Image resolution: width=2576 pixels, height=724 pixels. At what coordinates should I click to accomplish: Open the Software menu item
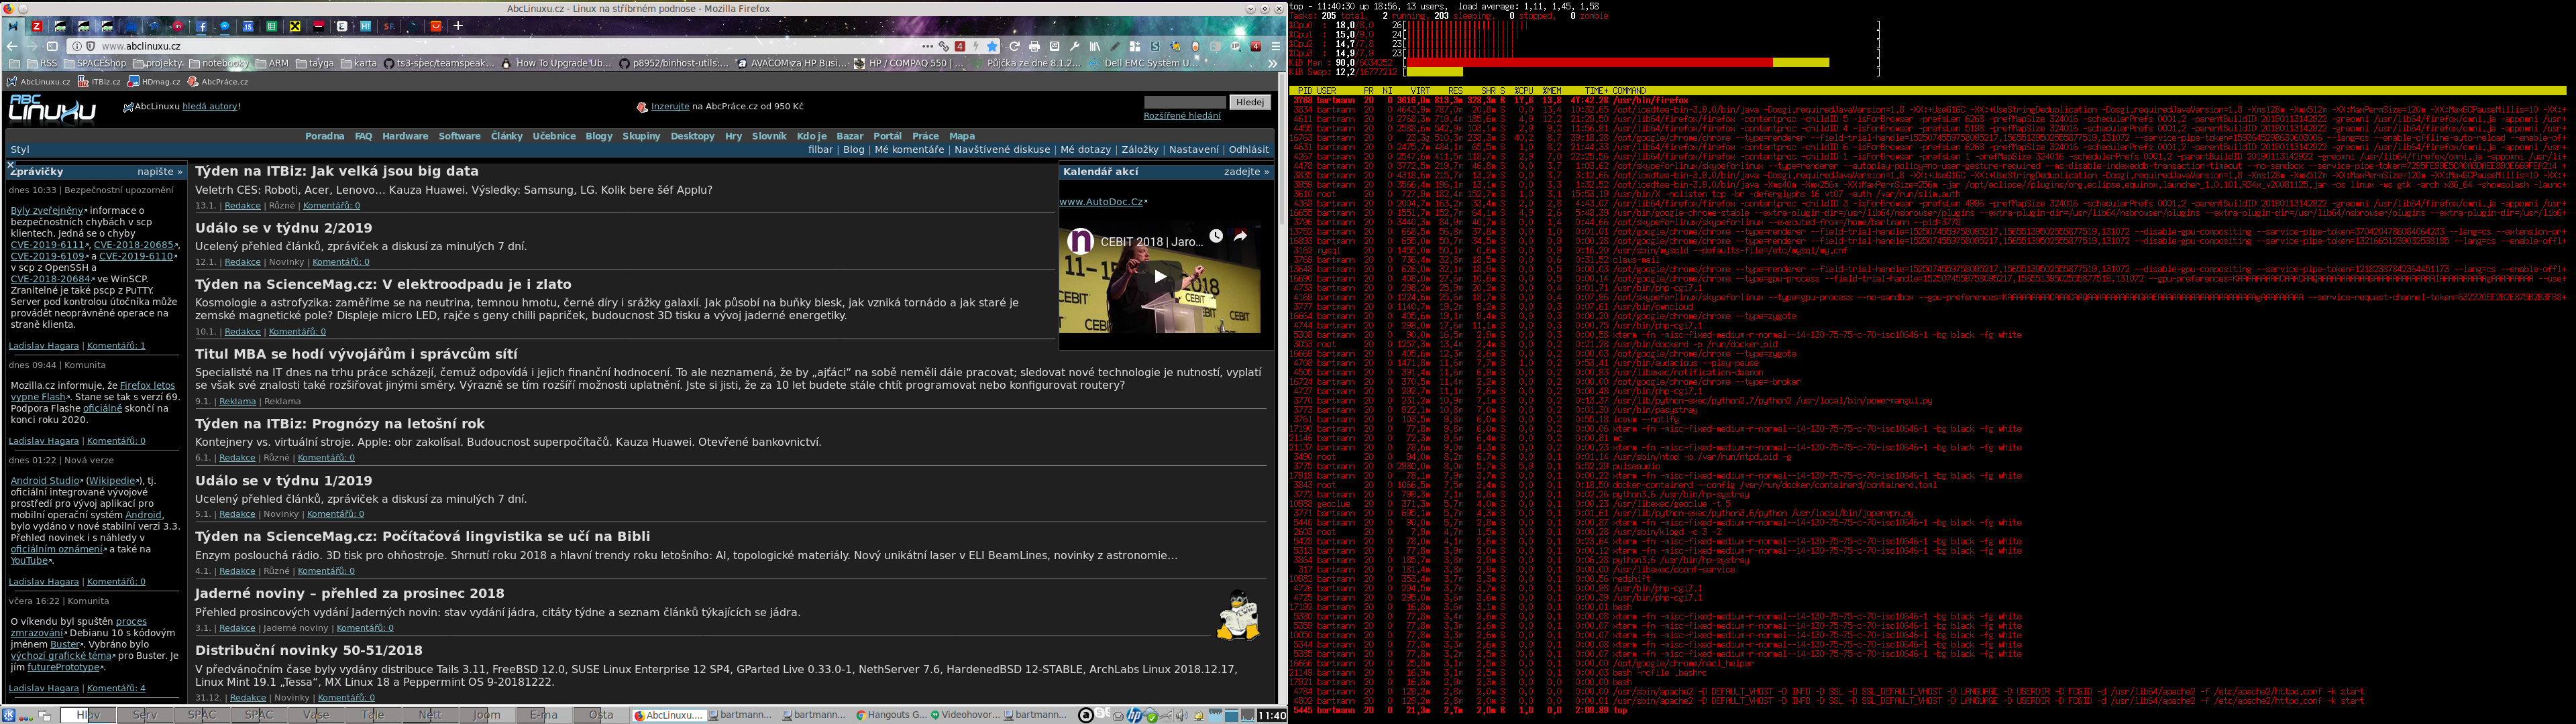coord(459,136)
